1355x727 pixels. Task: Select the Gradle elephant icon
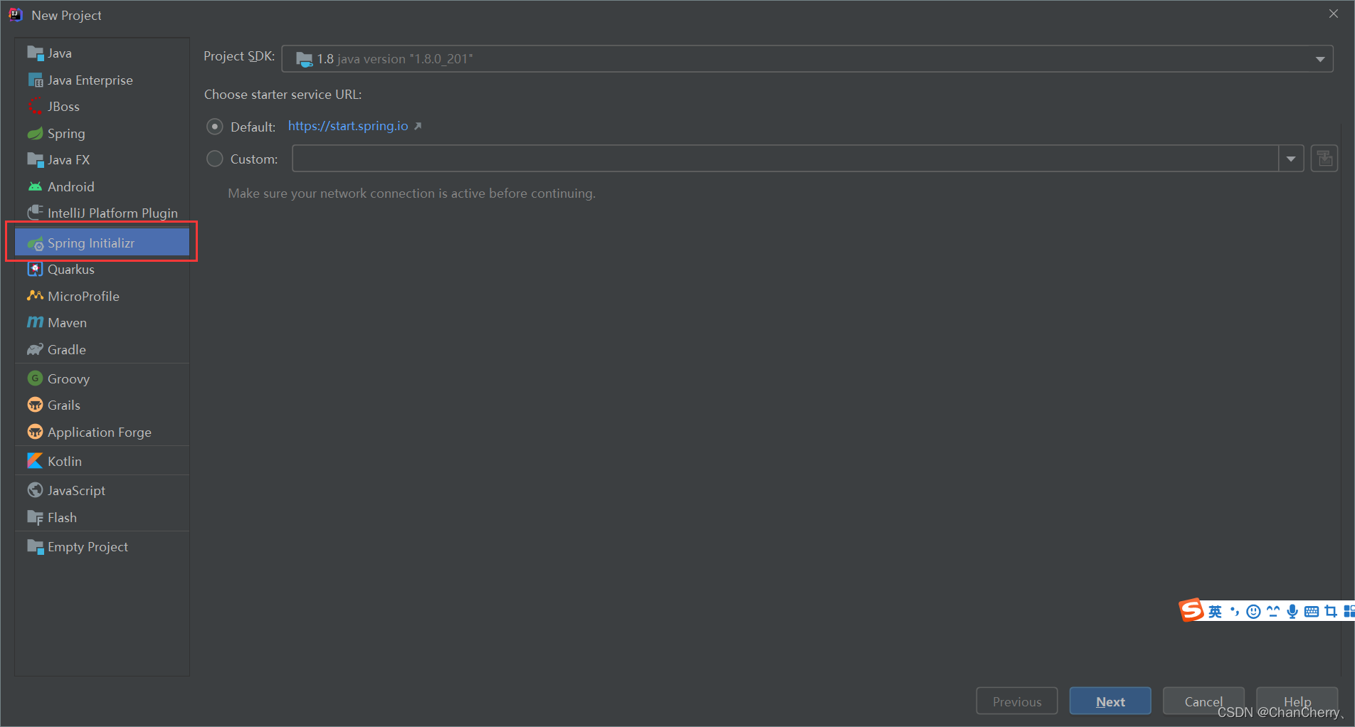click(35, 349)
